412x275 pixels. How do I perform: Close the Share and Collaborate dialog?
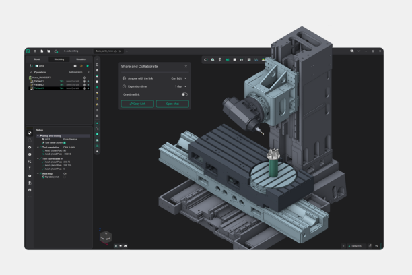pyautogui.click(x=186, y=67)
